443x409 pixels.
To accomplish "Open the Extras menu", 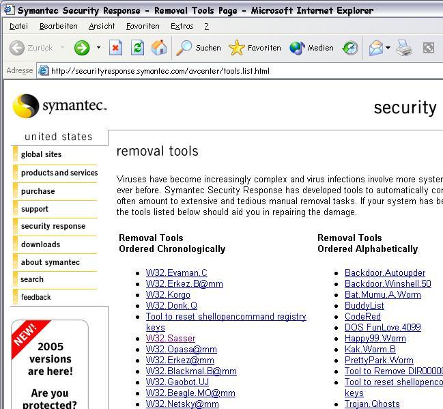I will pos(182,26).
